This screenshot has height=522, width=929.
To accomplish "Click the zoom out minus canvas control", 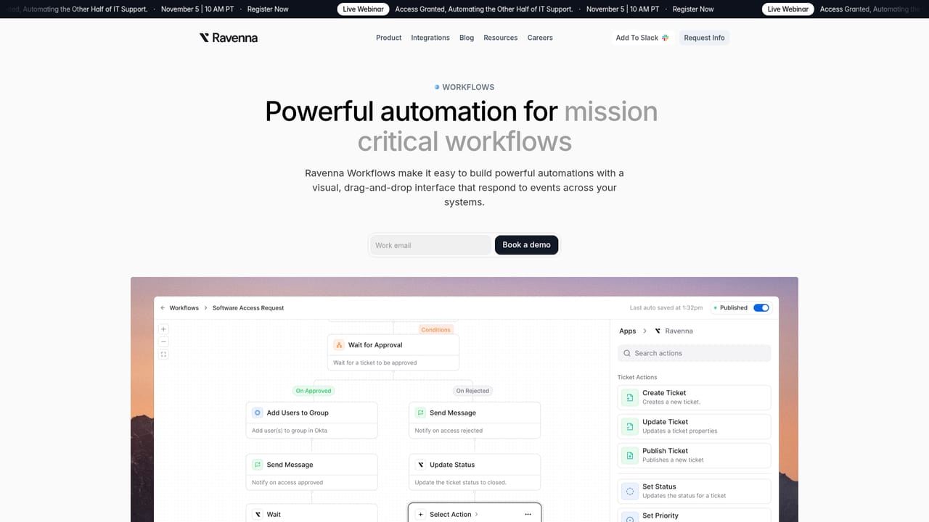I will 163,341.
